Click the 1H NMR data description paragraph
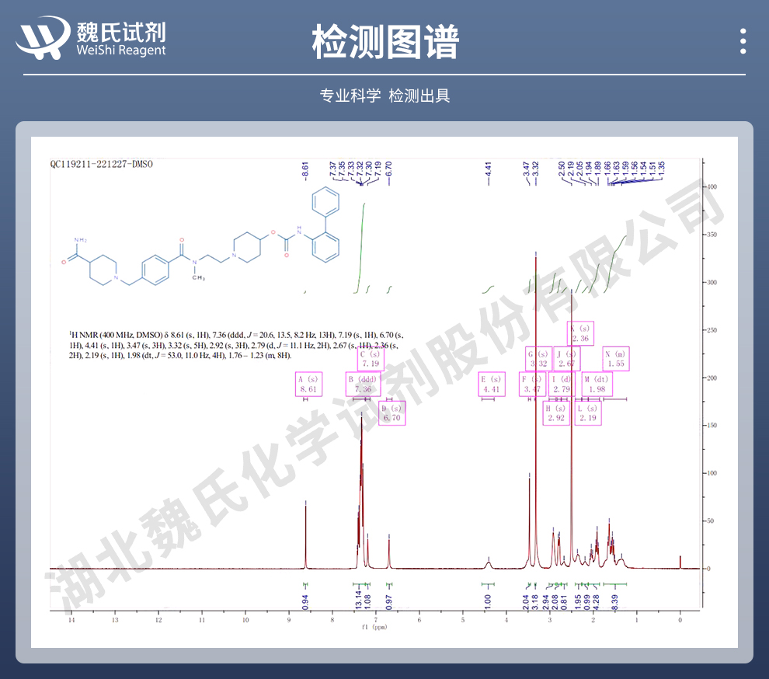The width and height of the screenshot is (769, 679). pos(236,345)
